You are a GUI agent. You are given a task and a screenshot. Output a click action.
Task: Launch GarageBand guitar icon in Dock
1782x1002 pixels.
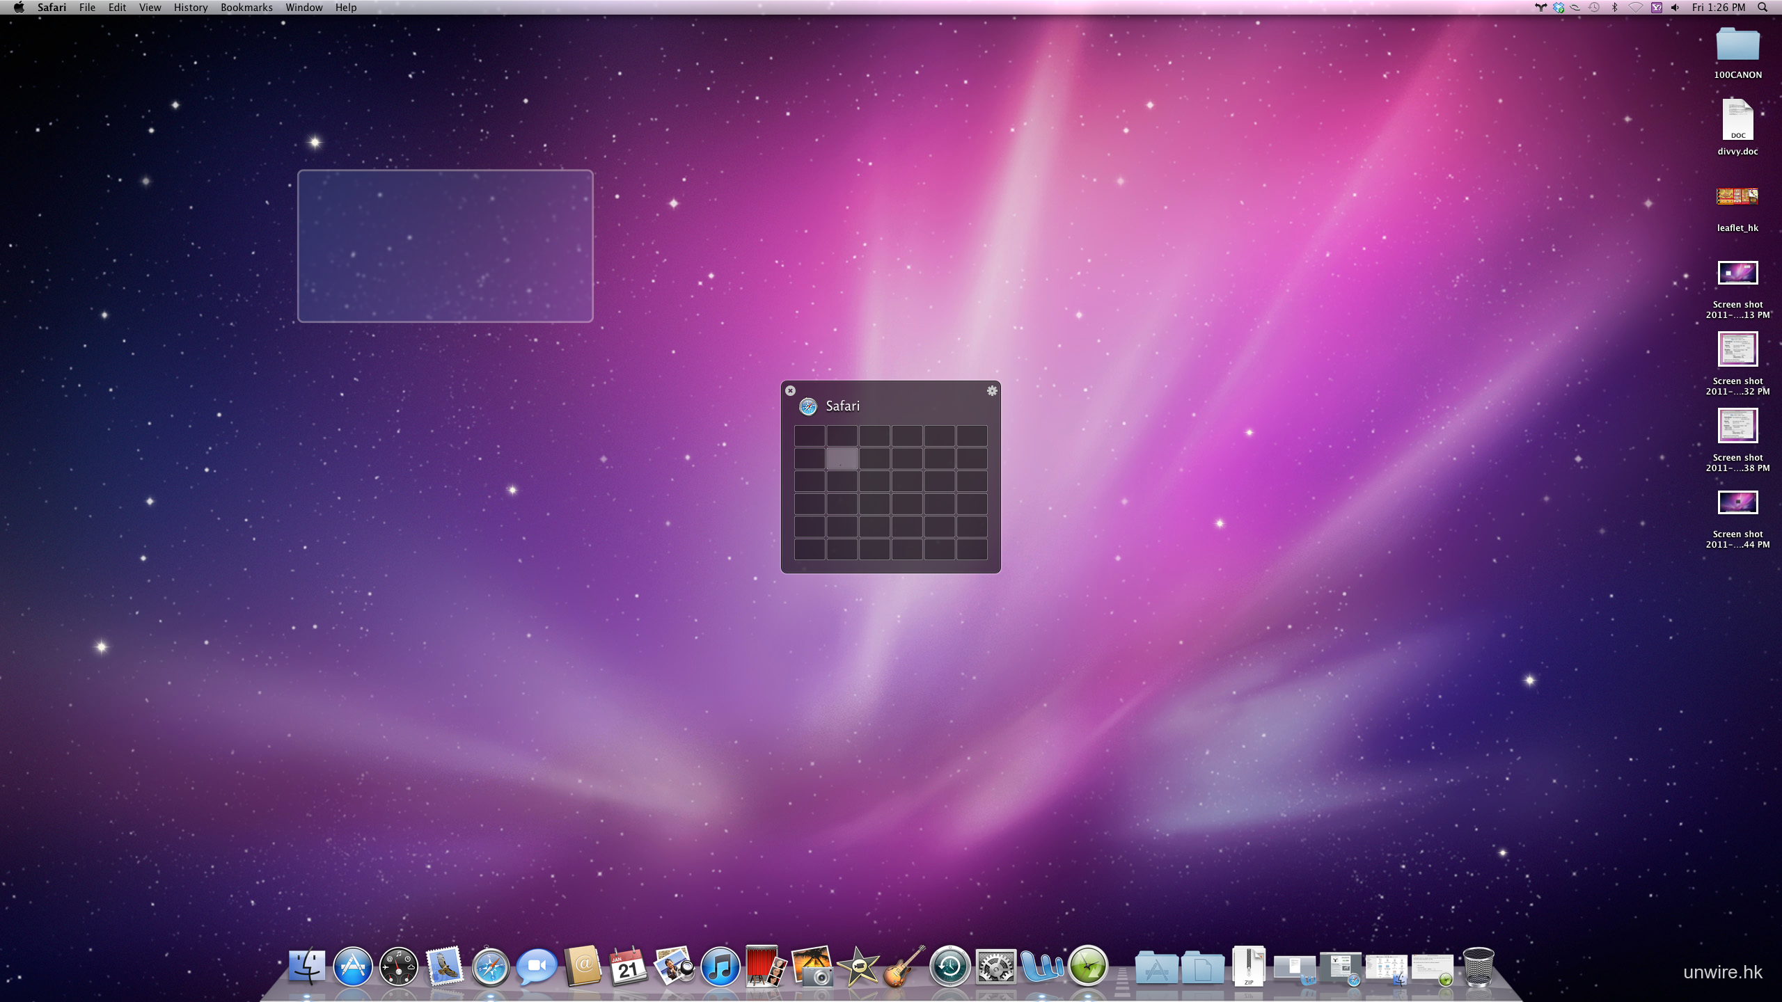click(x=904, y=967)
